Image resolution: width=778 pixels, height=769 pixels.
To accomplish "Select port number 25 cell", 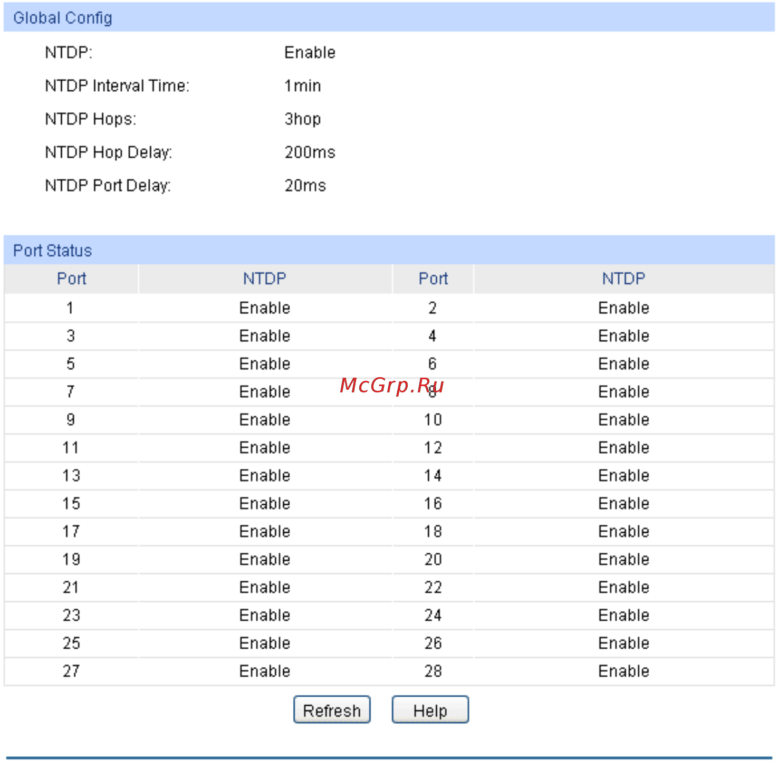I will [71, 643].
